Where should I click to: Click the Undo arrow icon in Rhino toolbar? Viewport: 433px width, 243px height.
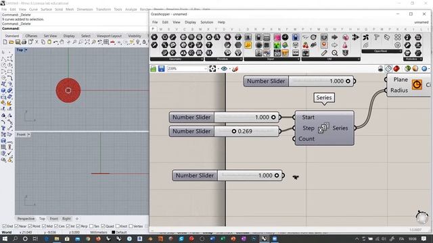click(55, 42)
